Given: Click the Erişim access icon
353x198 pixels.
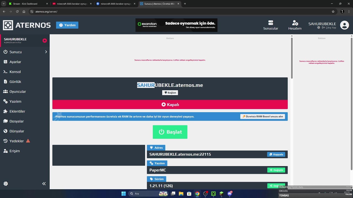Looking at the screenshot, I should 5,151.
